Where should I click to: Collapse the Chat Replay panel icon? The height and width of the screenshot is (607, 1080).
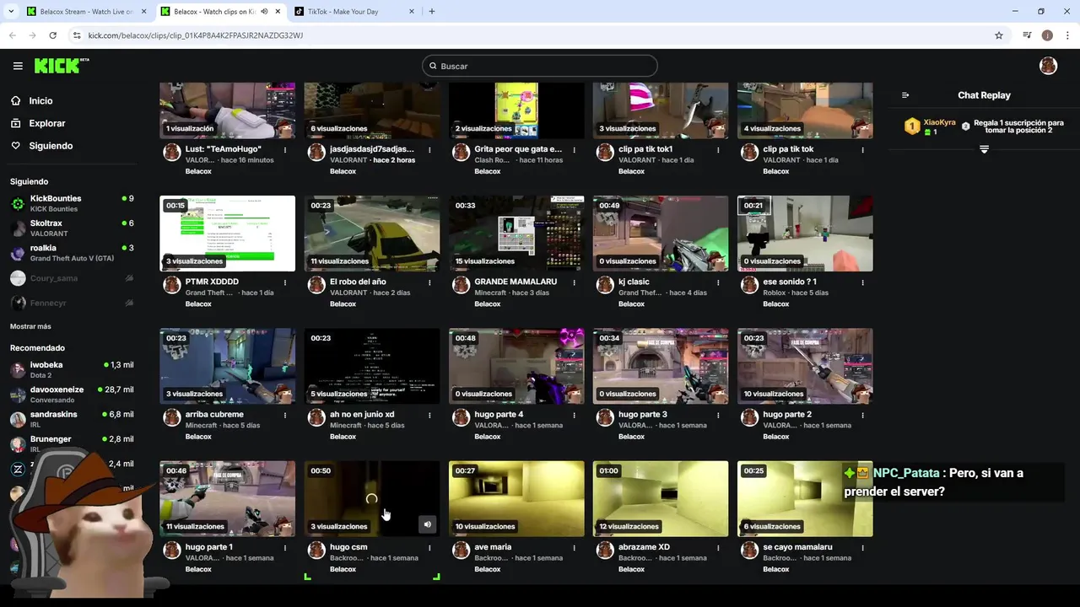[x=905, y=95]
